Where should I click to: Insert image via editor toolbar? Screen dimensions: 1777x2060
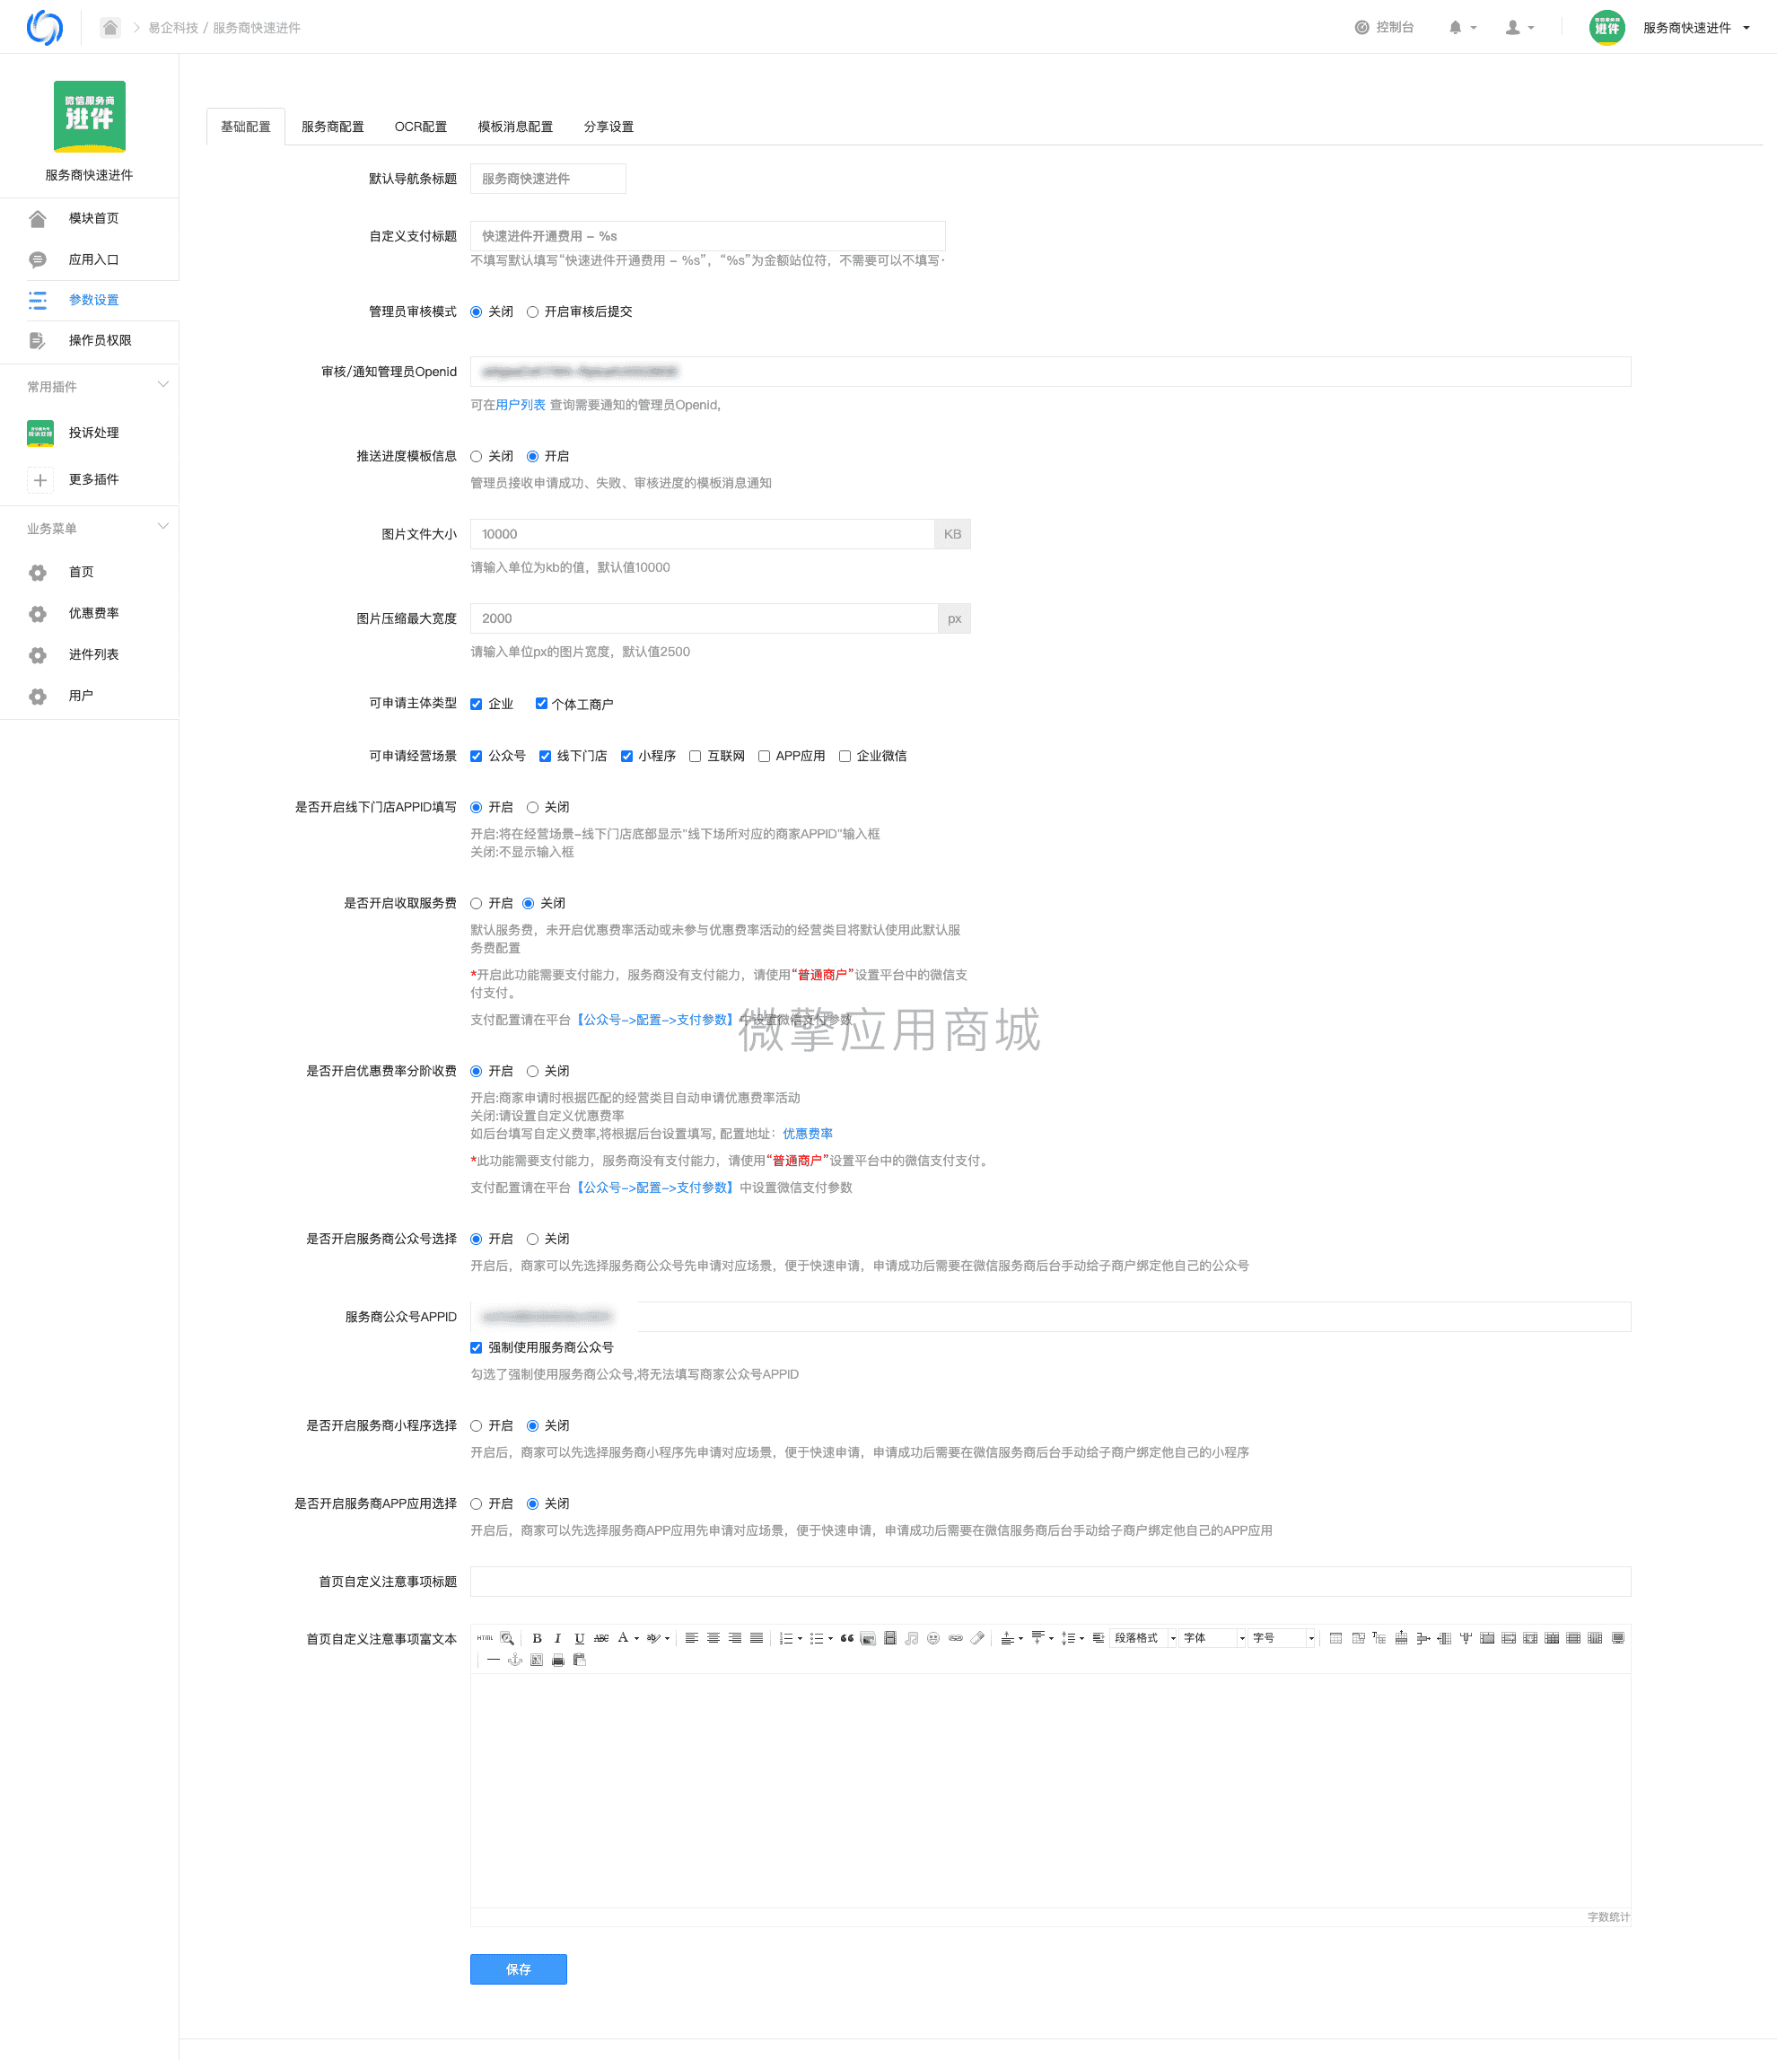[869, 1638]
